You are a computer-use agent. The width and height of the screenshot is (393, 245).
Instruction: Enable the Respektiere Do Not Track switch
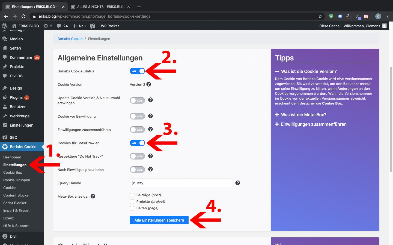(x=137, y=156)
